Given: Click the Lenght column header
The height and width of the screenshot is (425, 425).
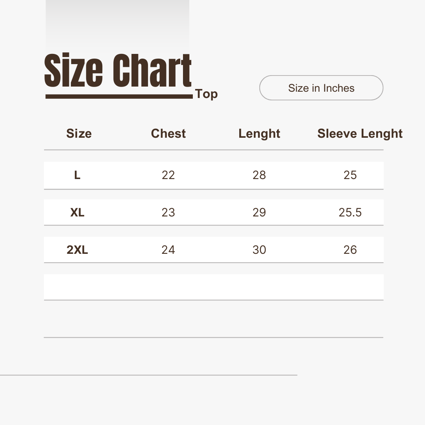Looking at the screenshot, I should pos(259,133).
